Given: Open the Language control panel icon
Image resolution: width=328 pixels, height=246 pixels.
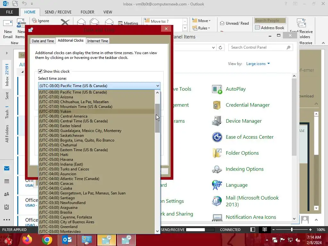Looking at the screenshot, I should 217,185.
